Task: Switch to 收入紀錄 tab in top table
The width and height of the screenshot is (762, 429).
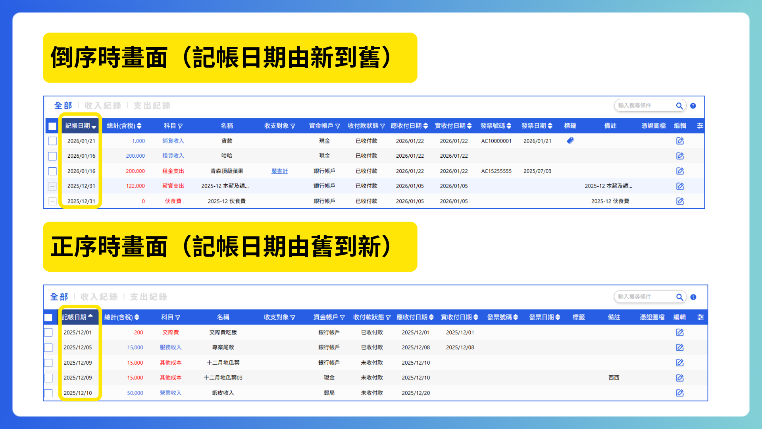Action: tap(102, 106)
